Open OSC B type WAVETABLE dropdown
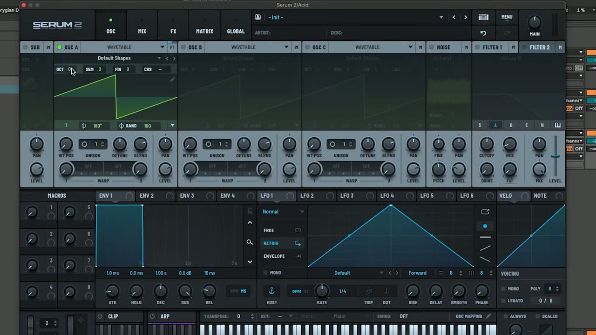The image size is (596, 335). coord(286,47)
